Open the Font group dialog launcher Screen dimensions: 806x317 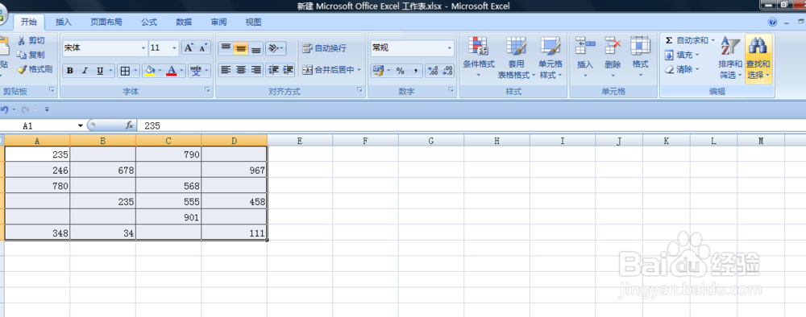click(208, 90)
